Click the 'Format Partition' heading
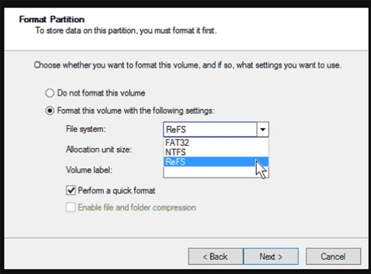Image resolution: width=371 pixels, height=274 pixels. tap(52, 19)
